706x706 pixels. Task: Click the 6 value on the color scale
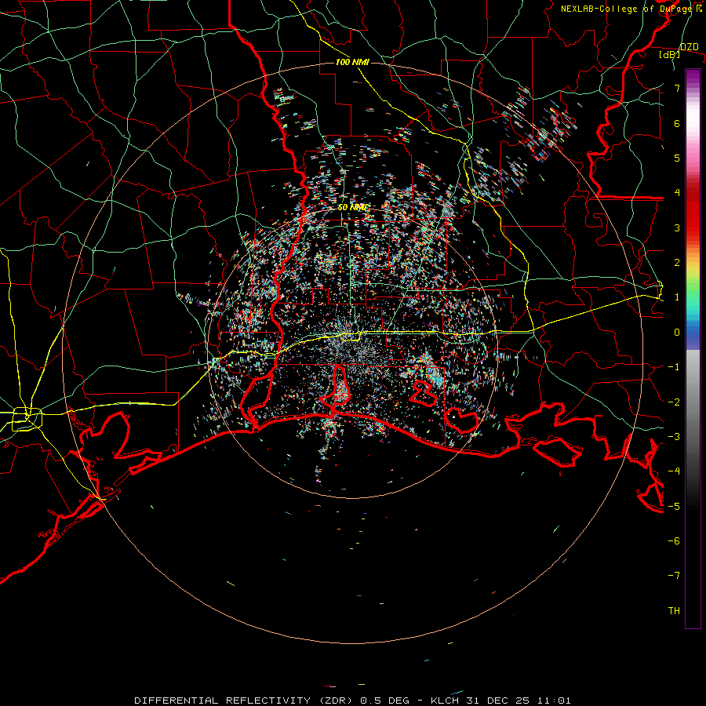point(677,123)
